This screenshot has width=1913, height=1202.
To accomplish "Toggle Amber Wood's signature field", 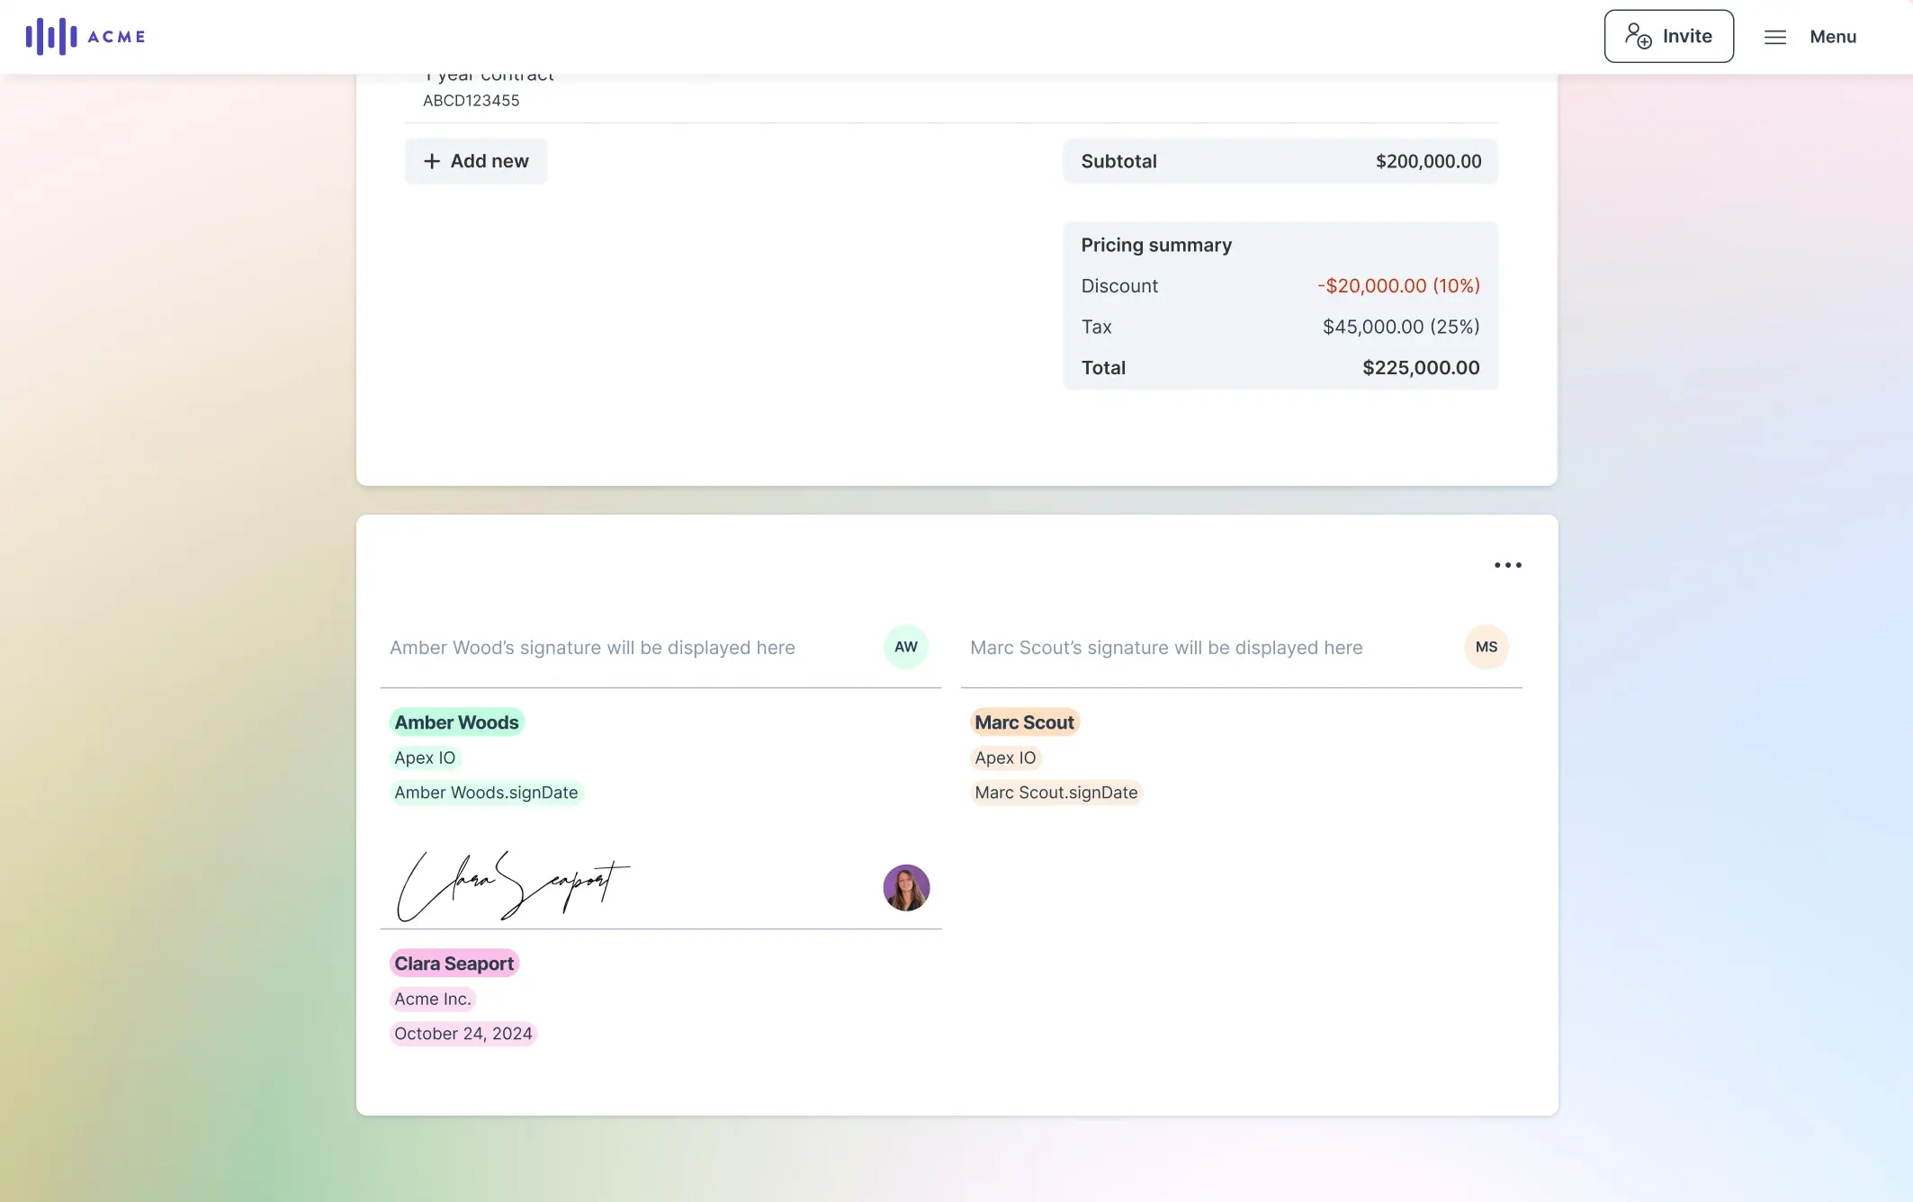I will point(905,647).
